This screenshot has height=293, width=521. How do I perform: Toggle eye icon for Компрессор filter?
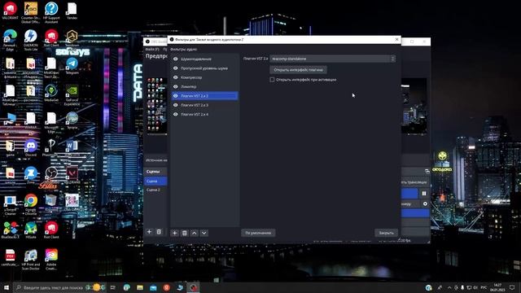(176, 77)
